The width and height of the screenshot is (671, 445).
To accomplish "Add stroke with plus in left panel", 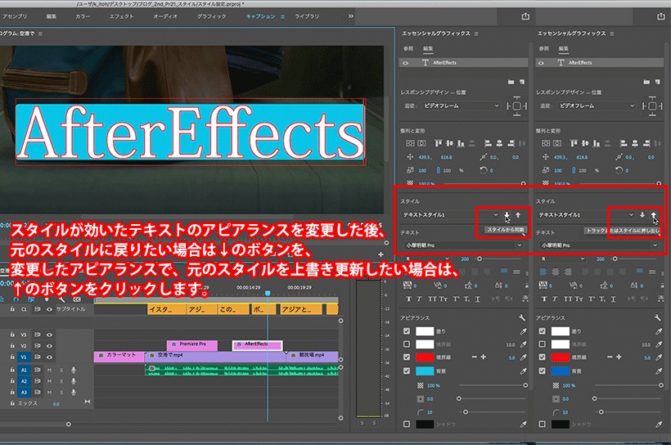I will [x=483, y=357].
